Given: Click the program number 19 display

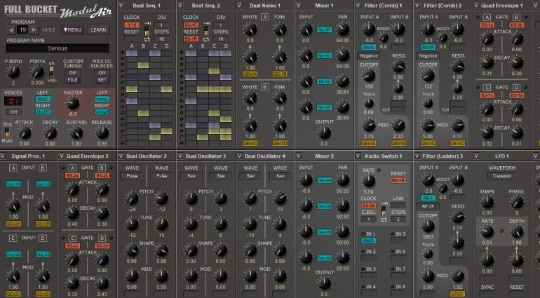Looking at the screenshot, I should (x=22, y=30).
